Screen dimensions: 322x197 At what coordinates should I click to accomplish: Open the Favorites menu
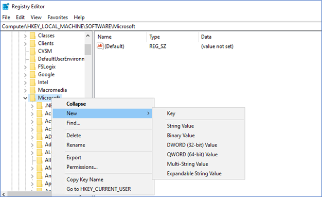[58, 18]
